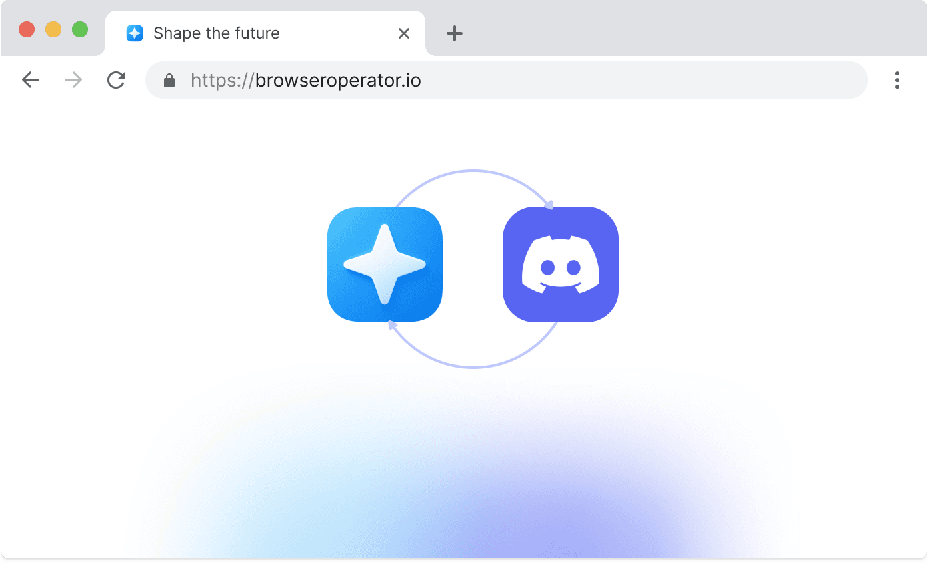Click the browser back arrow
928x565 pixels.
click(31, 81)
